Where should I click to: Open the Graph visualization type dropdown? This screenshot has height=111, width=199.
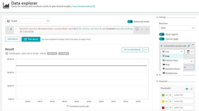[x=28, y=21]
